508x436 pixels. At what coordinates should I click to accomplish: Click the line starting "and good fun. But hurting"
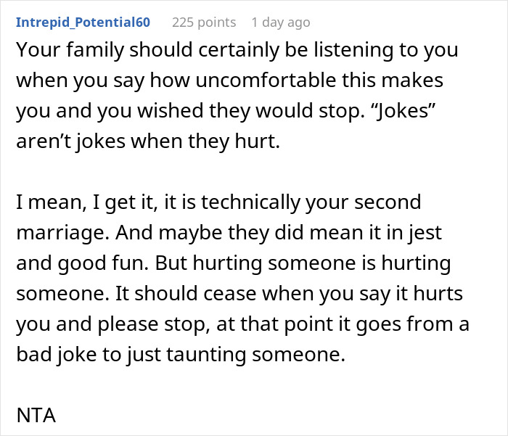232,263
